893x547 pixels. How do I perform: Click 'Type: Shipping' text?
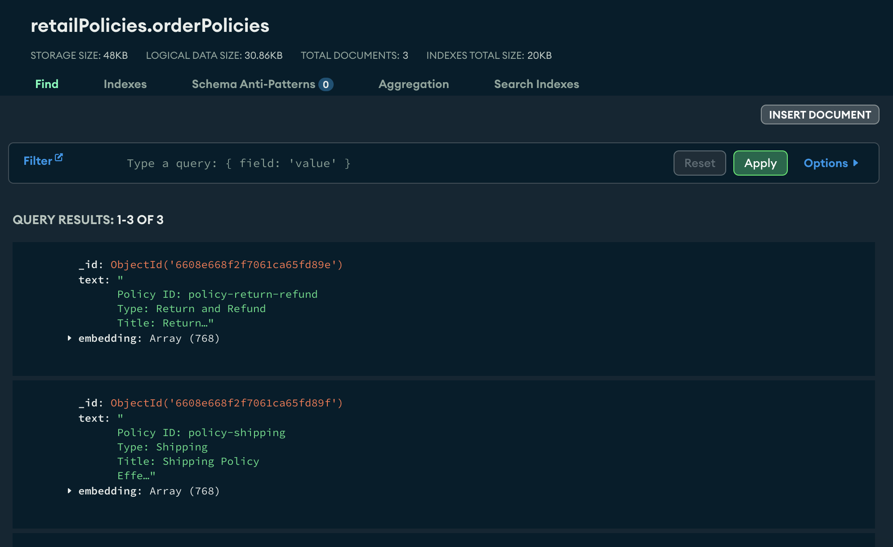[x=162, y=447]
